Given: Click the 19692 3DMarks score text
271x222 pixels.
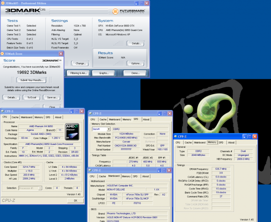Looking at the screenshot, I should click(32, 72).
